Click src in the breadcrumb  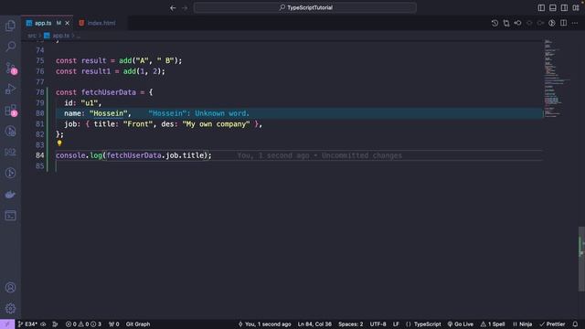pyautogui.click(x=32, y=36)
